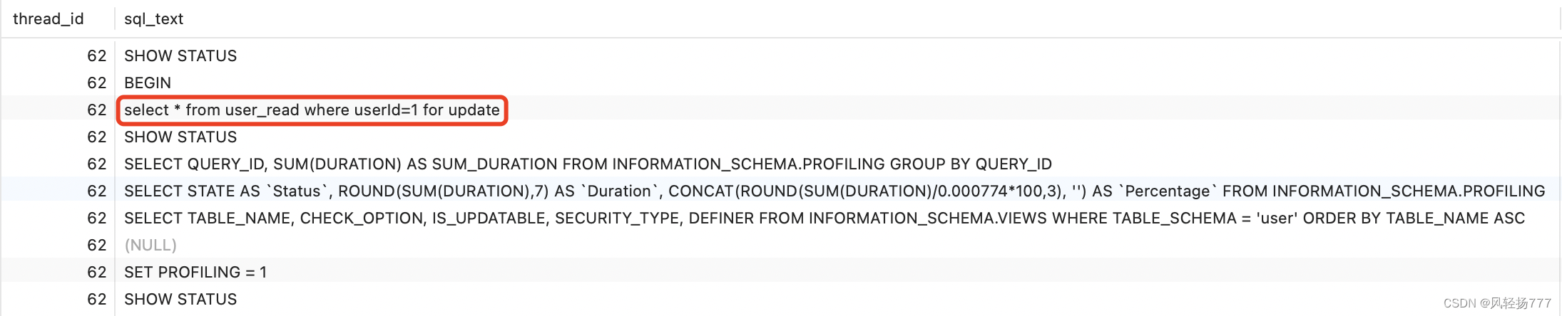1562x316 pixels.
Task: Click the SELECT STATE AS Status query cell
Action: [834, 191]
